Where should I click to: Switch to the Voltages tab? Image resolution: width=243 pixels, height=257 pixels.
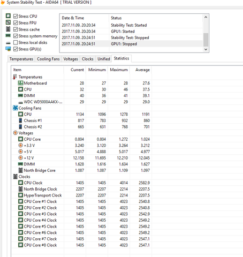point(71,59)
